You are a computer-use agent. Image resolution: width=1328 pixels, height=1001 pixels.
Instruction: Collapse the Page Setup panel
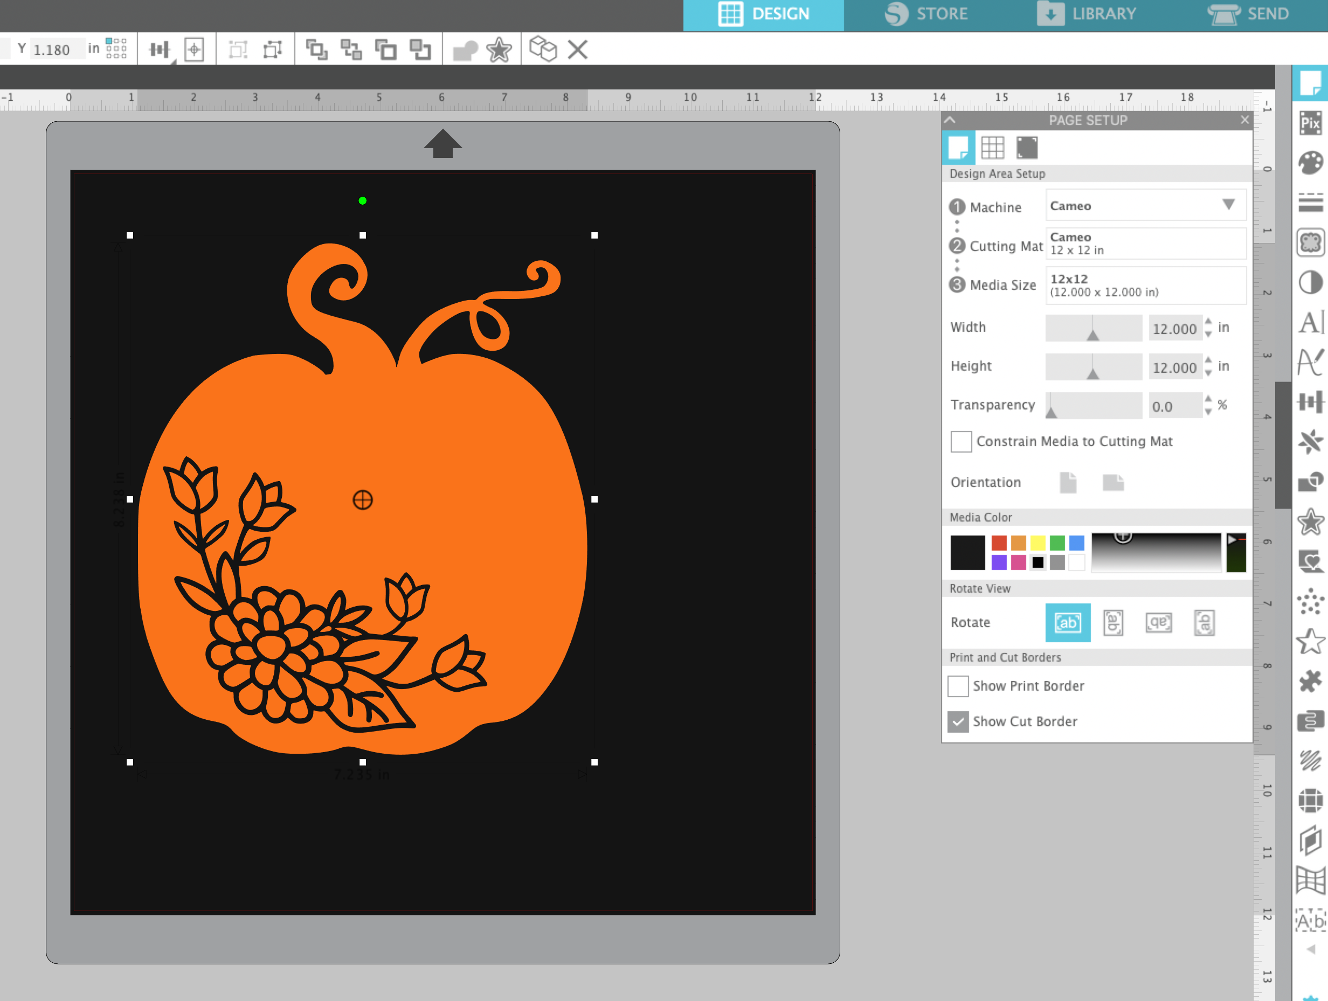(x=950, y=120)
